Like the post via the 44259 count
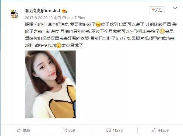Viewport: 183px width, 136px height. pyautogui.click(x=164, y=131)
